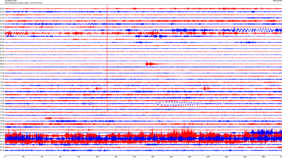The width and height of the screenshot is (282, 158).
Task: Click the 16m tick label on x-axis
Action: click(x=153, y=157)
